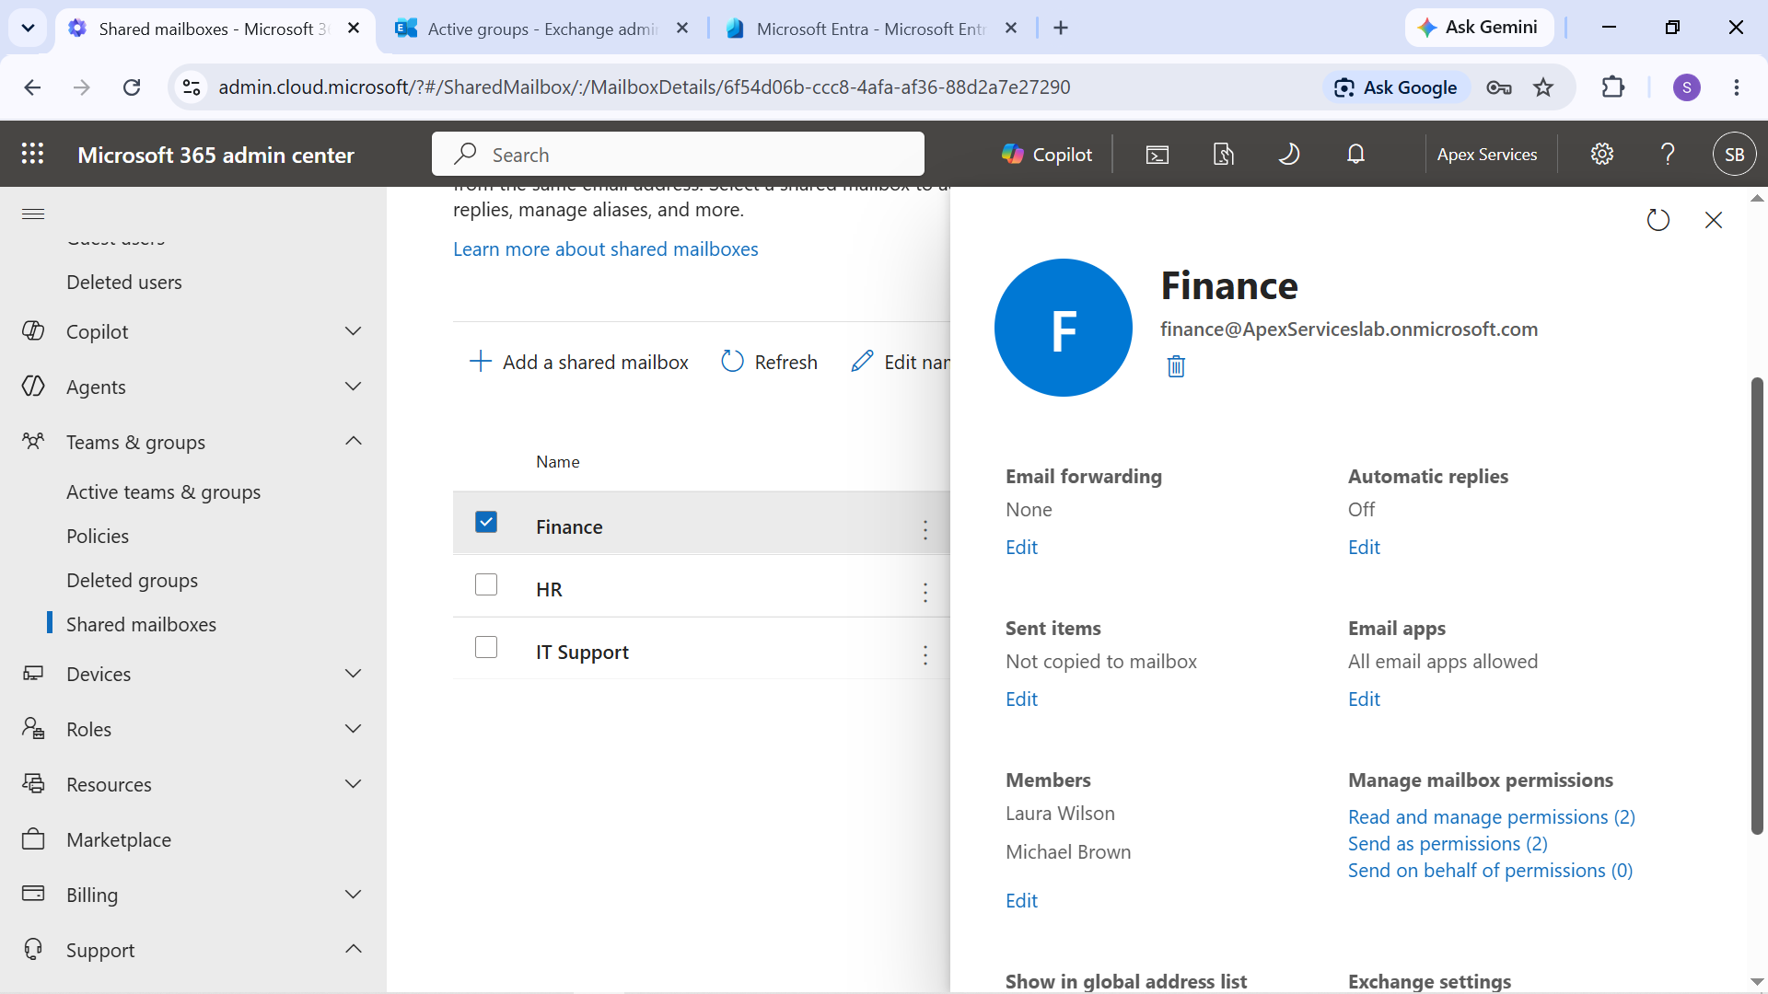1768x994 pixels.
Task: Click the password key icon in address bar
Action: point(1499,87)
